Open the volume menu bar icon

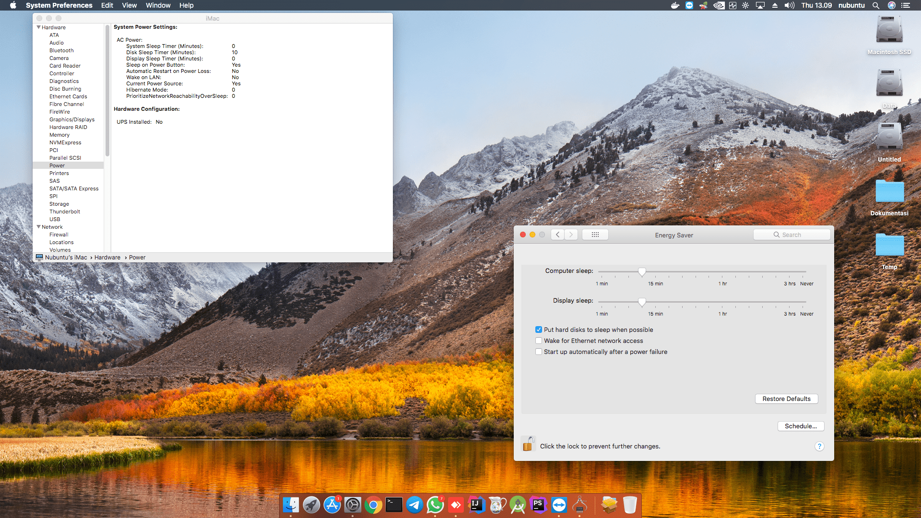click(x=790, y=5)
